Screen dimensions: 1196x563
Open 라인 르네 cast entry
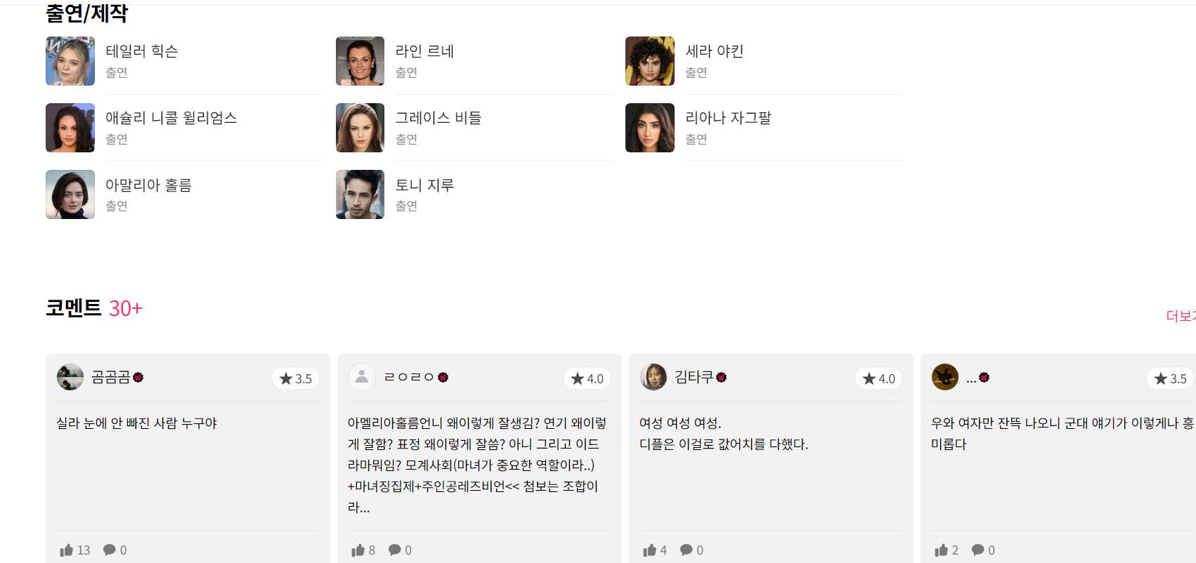click(x=424, y=51)
